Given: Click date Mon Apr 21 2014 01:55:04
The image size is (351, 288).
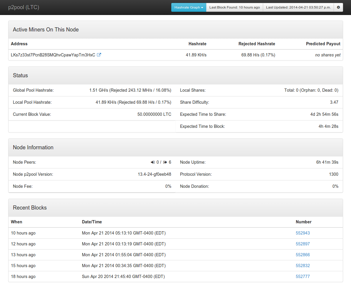Looking at the screenshot, I should tap(124, 255).
